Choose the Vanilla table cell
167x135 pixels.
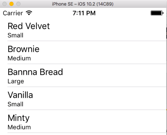(x=83, y=98)
